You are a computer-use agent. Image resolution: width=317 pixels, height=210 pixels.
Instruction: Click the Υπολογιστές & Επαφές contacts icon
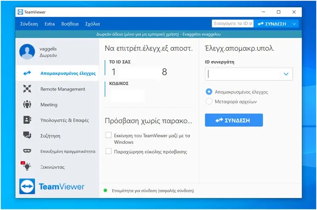pyautogui.click(x=27, y=120)
